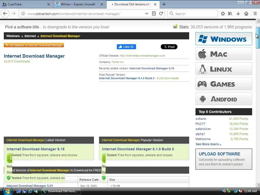Click See More Users link

(208, 144)
